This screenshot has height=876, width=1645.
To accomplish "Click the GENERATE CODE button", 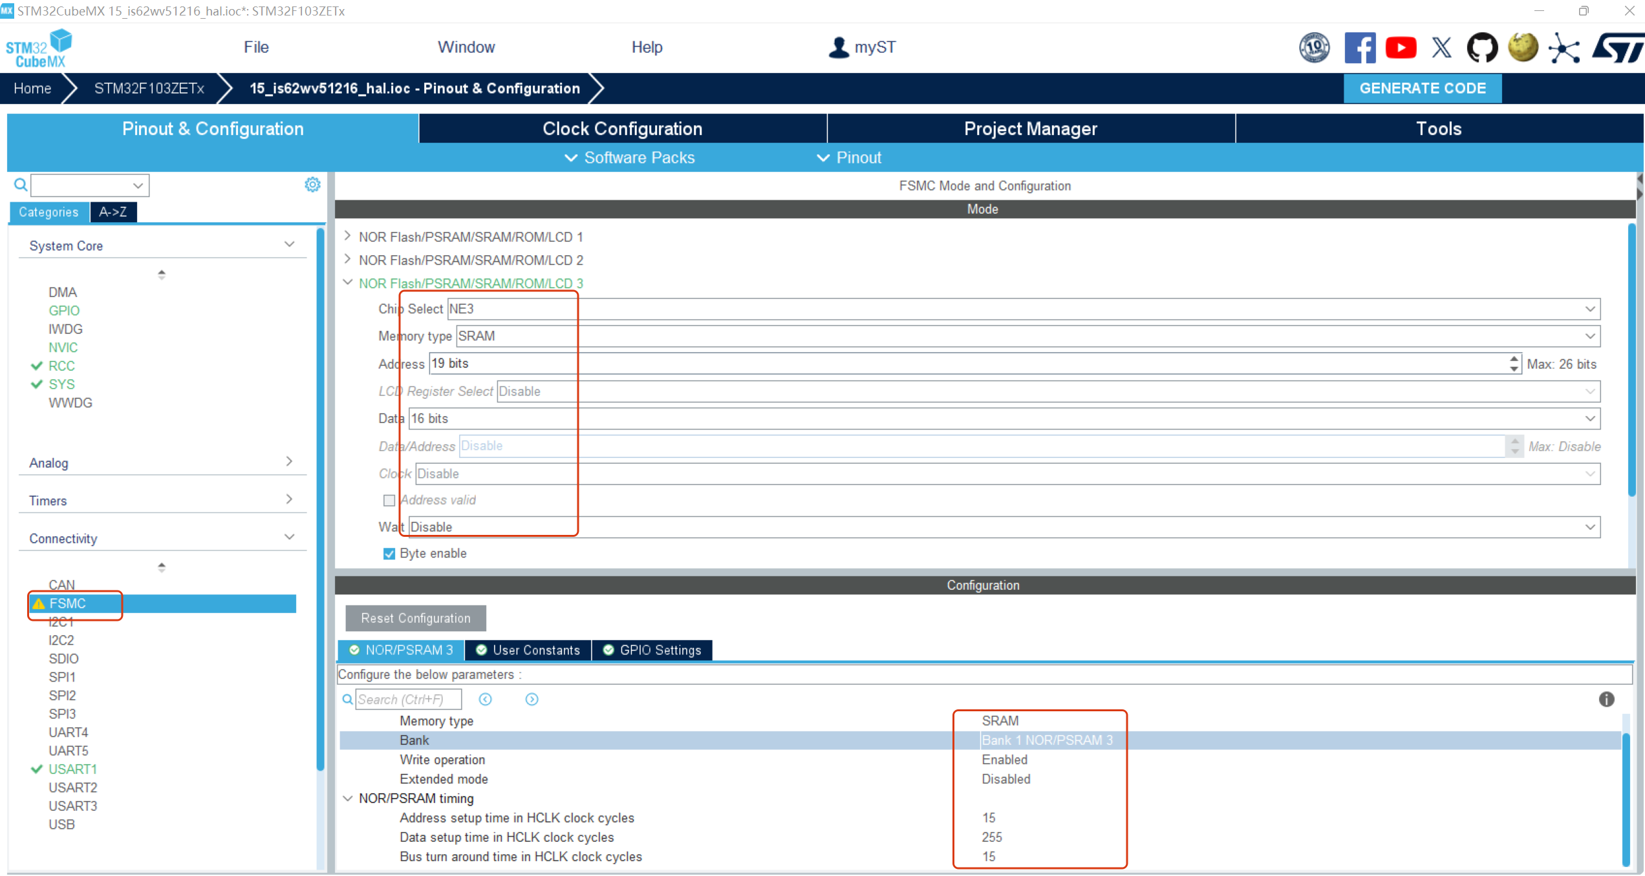I will click(x=1423, y=89).
